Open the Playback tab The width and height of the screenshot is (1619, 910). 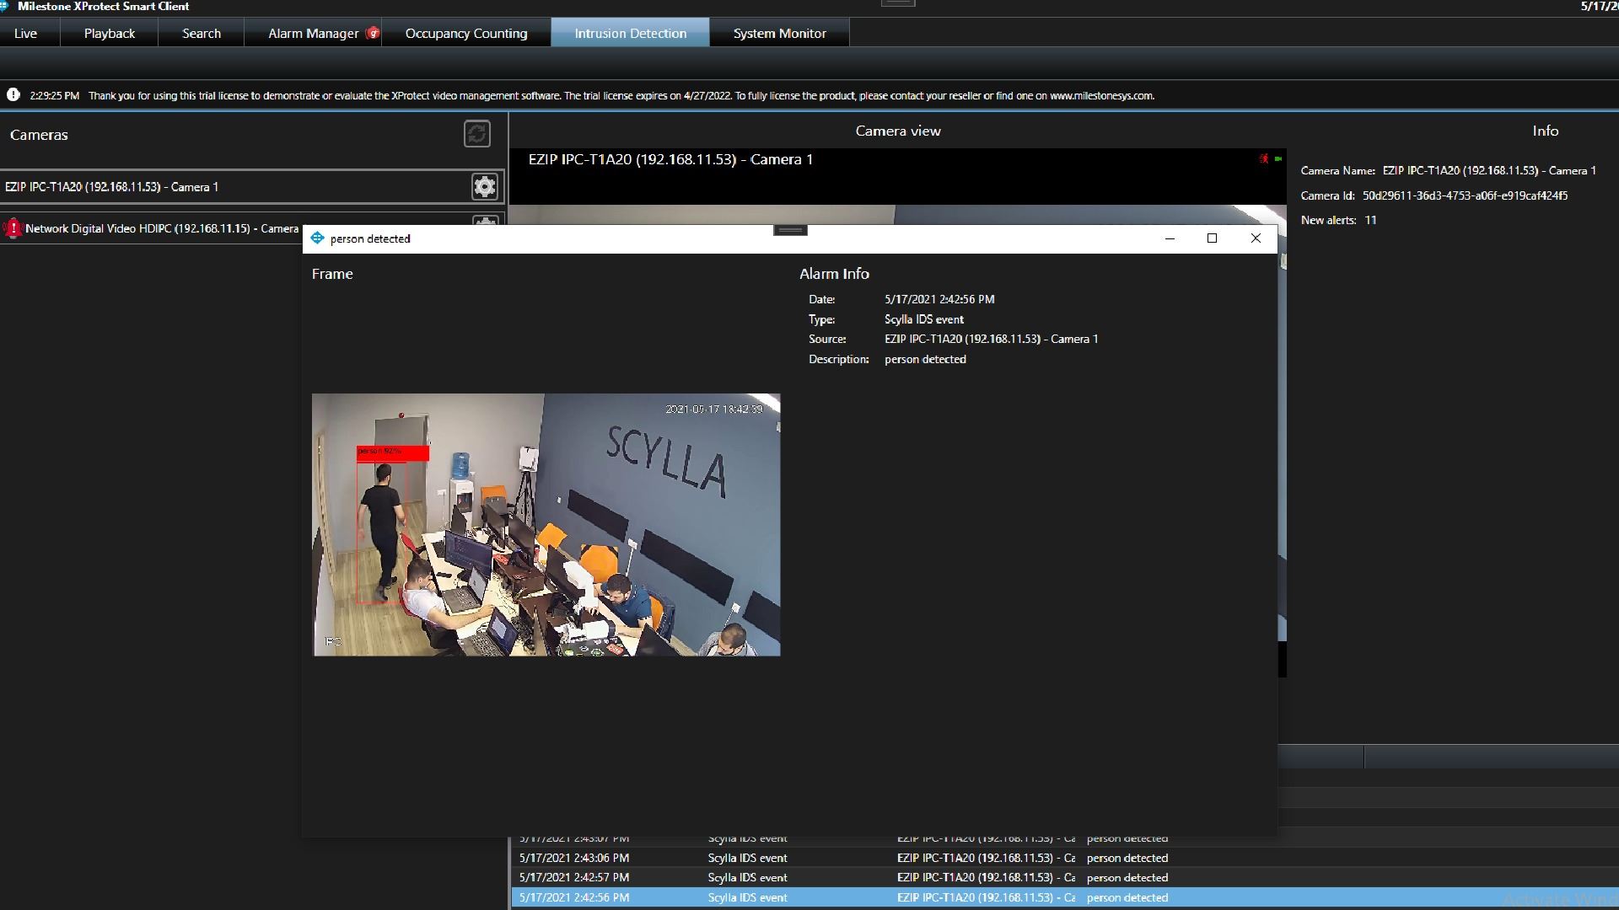tap(110, 34)
